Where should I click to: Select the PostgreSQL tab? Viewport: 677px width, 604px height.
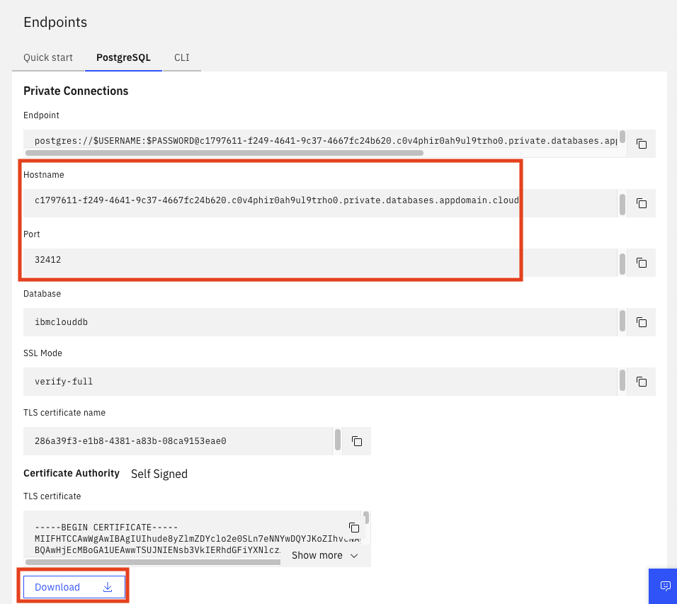click(x=123, y=57)
